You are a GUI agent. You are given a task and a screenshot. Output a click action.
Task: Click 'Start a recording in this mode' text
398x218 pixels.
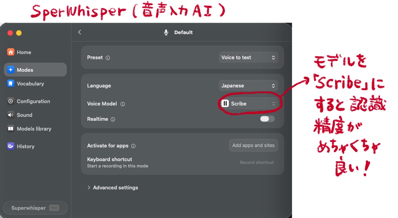[117, 166]
